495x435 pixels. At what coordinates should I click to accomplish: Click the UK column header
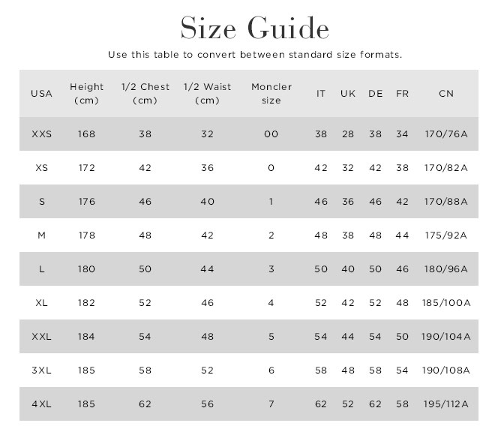348,94
